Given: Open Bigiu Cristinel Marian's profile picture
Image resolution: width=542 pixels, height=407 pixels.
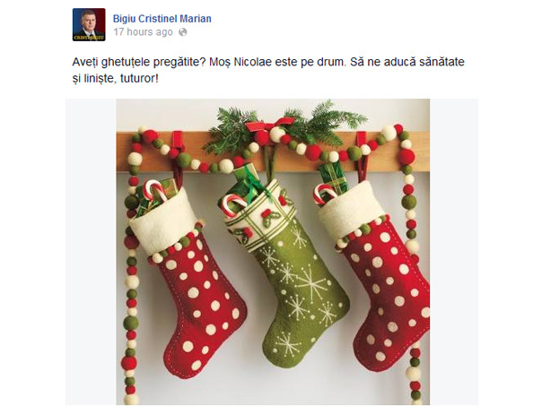Looking at the screenshot, I should click(89, 24).
